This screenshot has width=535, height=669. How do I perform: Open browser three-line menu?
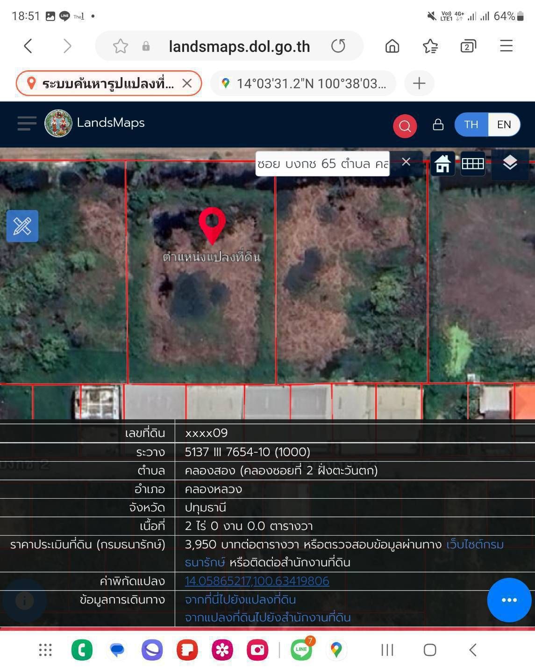506,46
